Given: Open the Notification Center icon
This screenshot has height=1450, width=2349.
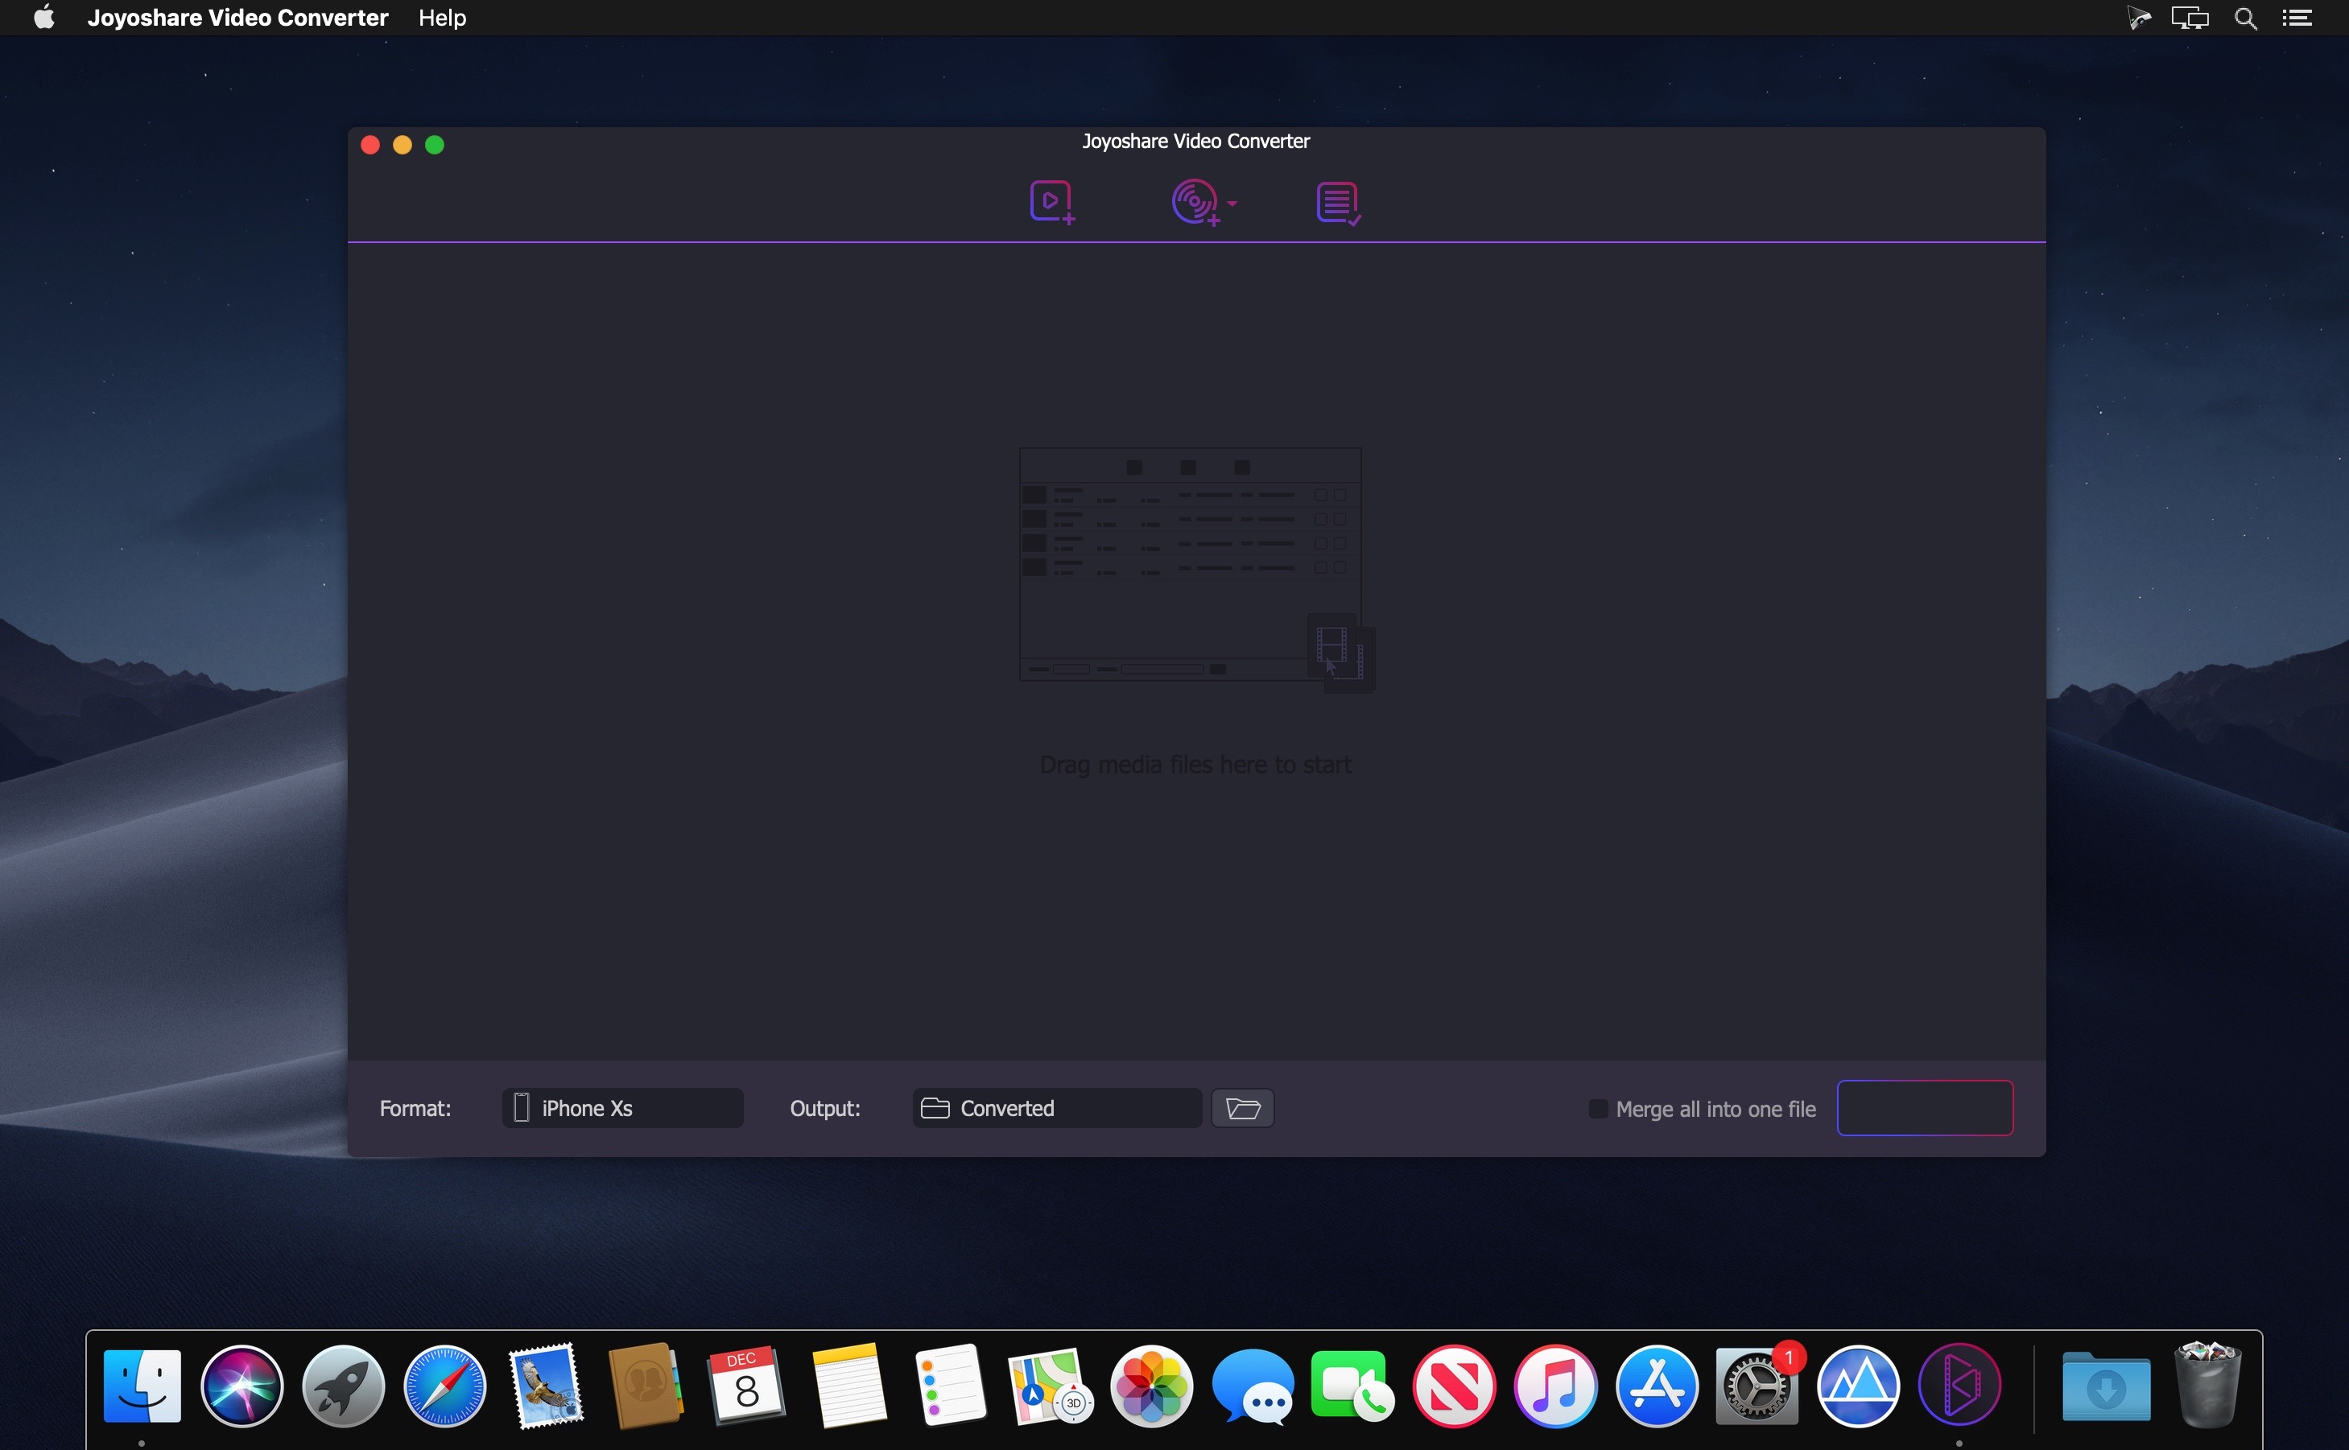Looking at the screenshot, I should pyautogui.click(x=2296, y=17).
